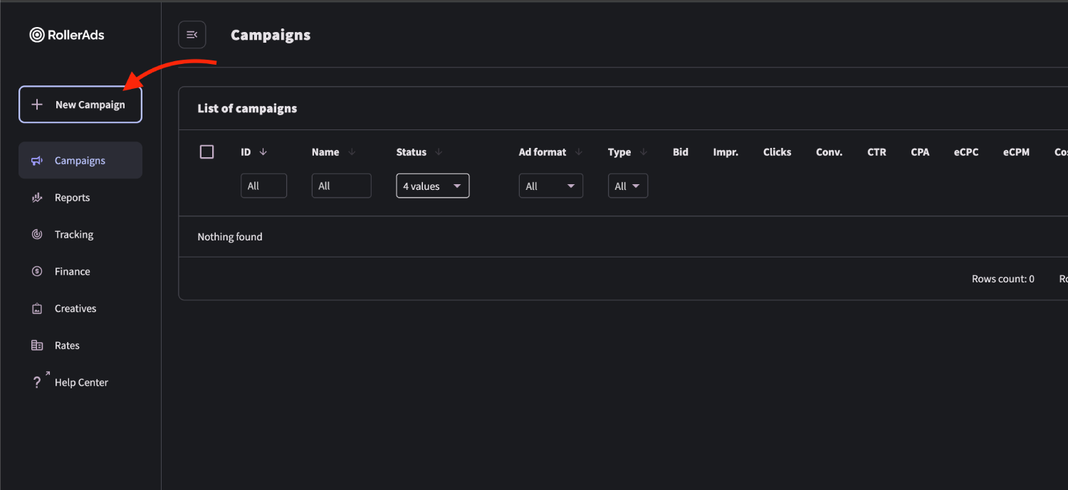Click the Conv. column header
The height and width of the screenshot is (490, 1068).
pyautogui.click(x=829, y=152)
